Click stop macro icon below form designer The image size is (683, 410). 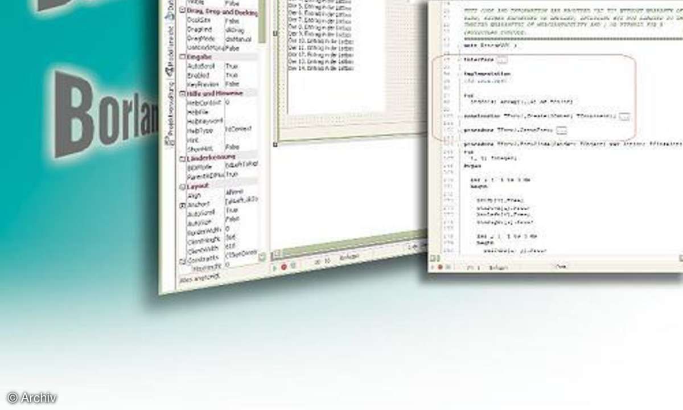293,266
